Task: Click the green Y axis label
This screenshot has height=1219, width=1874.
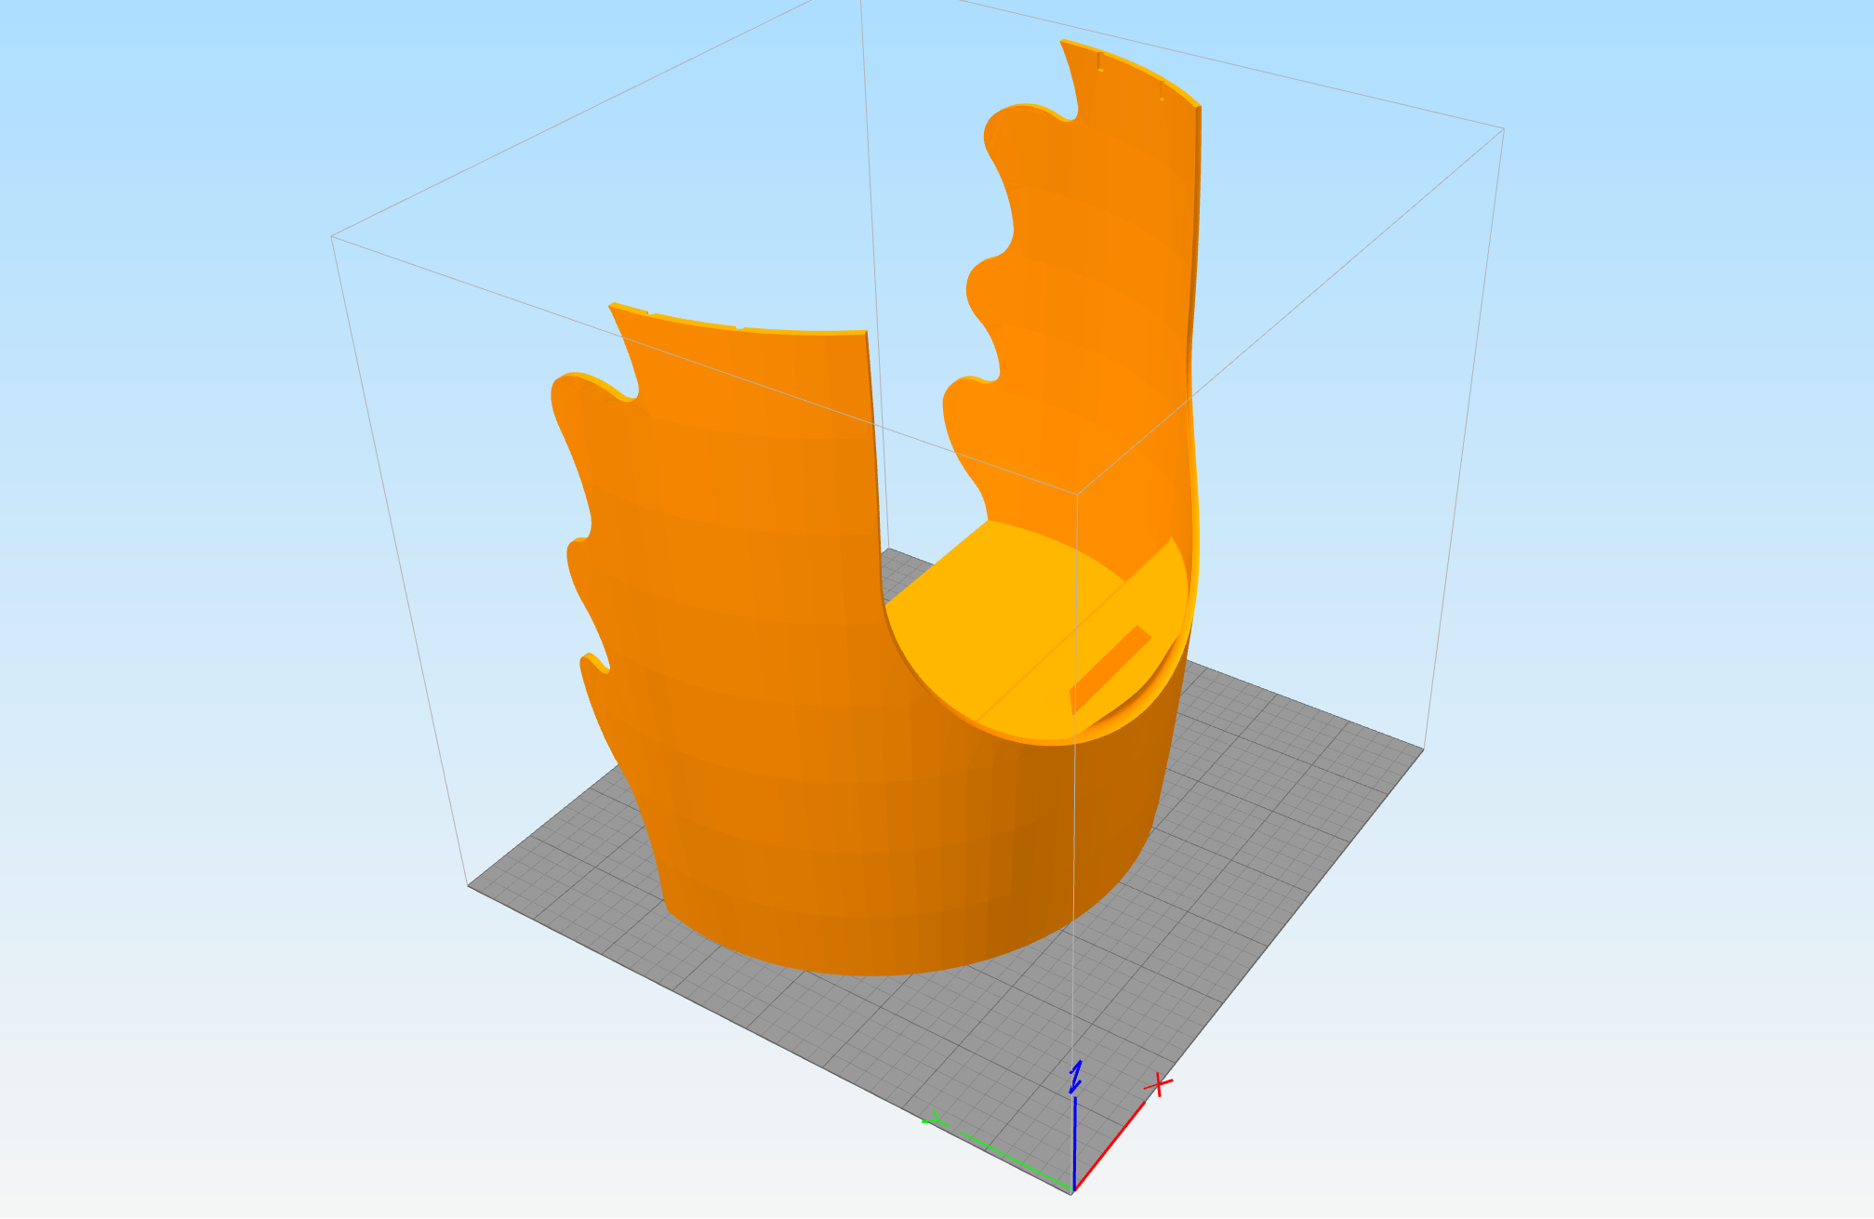Action: [x=935, y=1119]
